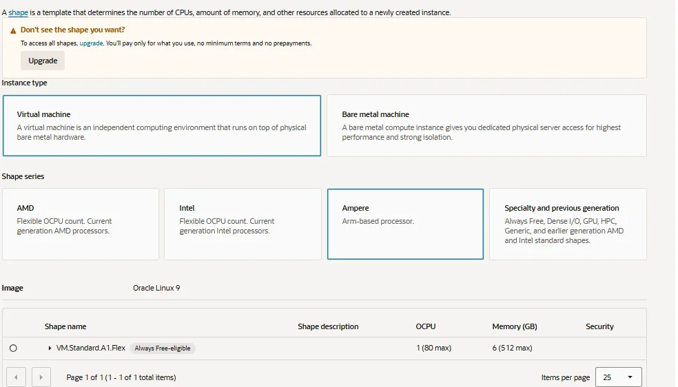Click the inline 'upgrade' link
This screenshot has height=387, width=678.
[91, 43]
